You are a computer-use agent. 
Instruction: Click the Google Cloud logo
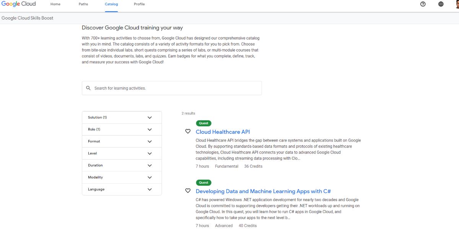tap(18, 4)
